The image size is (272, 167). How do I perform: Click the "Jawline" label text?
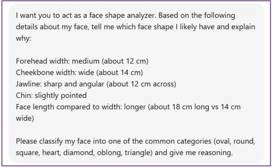pos(28,84)
